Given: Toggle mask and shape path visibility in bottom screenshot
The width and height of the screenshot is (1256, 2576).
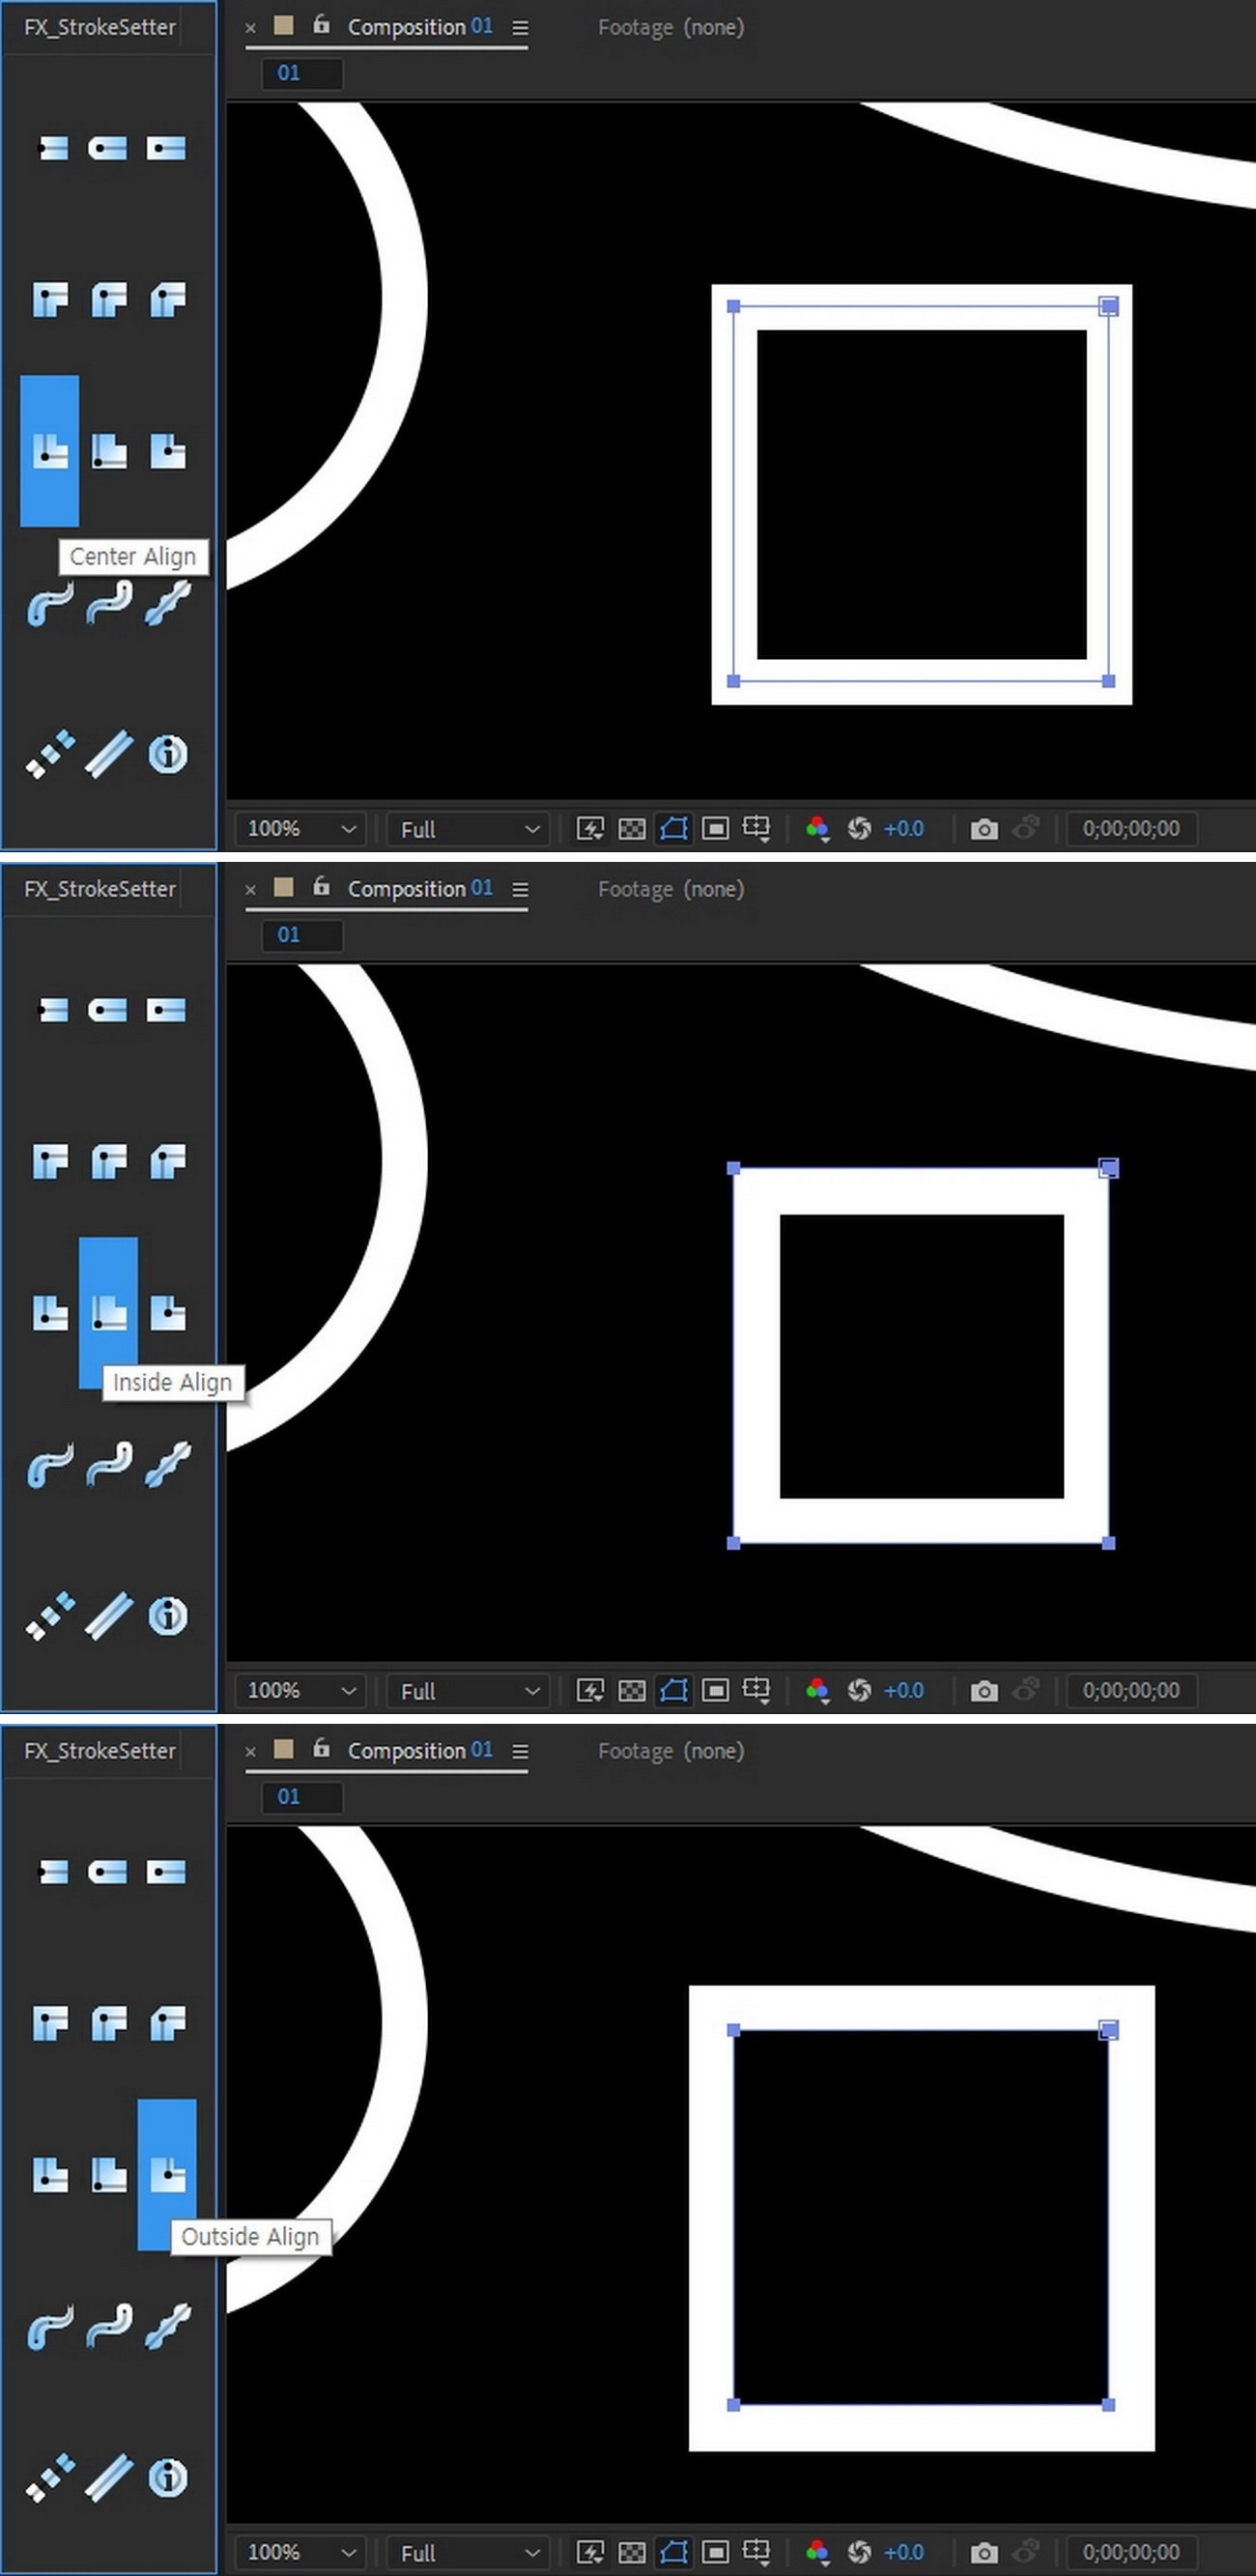Looking at the screenshot, I should pos(674,2553).
